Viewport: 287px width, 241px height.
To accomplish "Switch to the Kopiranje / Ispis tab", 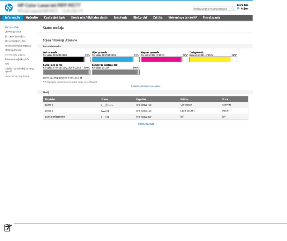I will (x=53, y=18).
